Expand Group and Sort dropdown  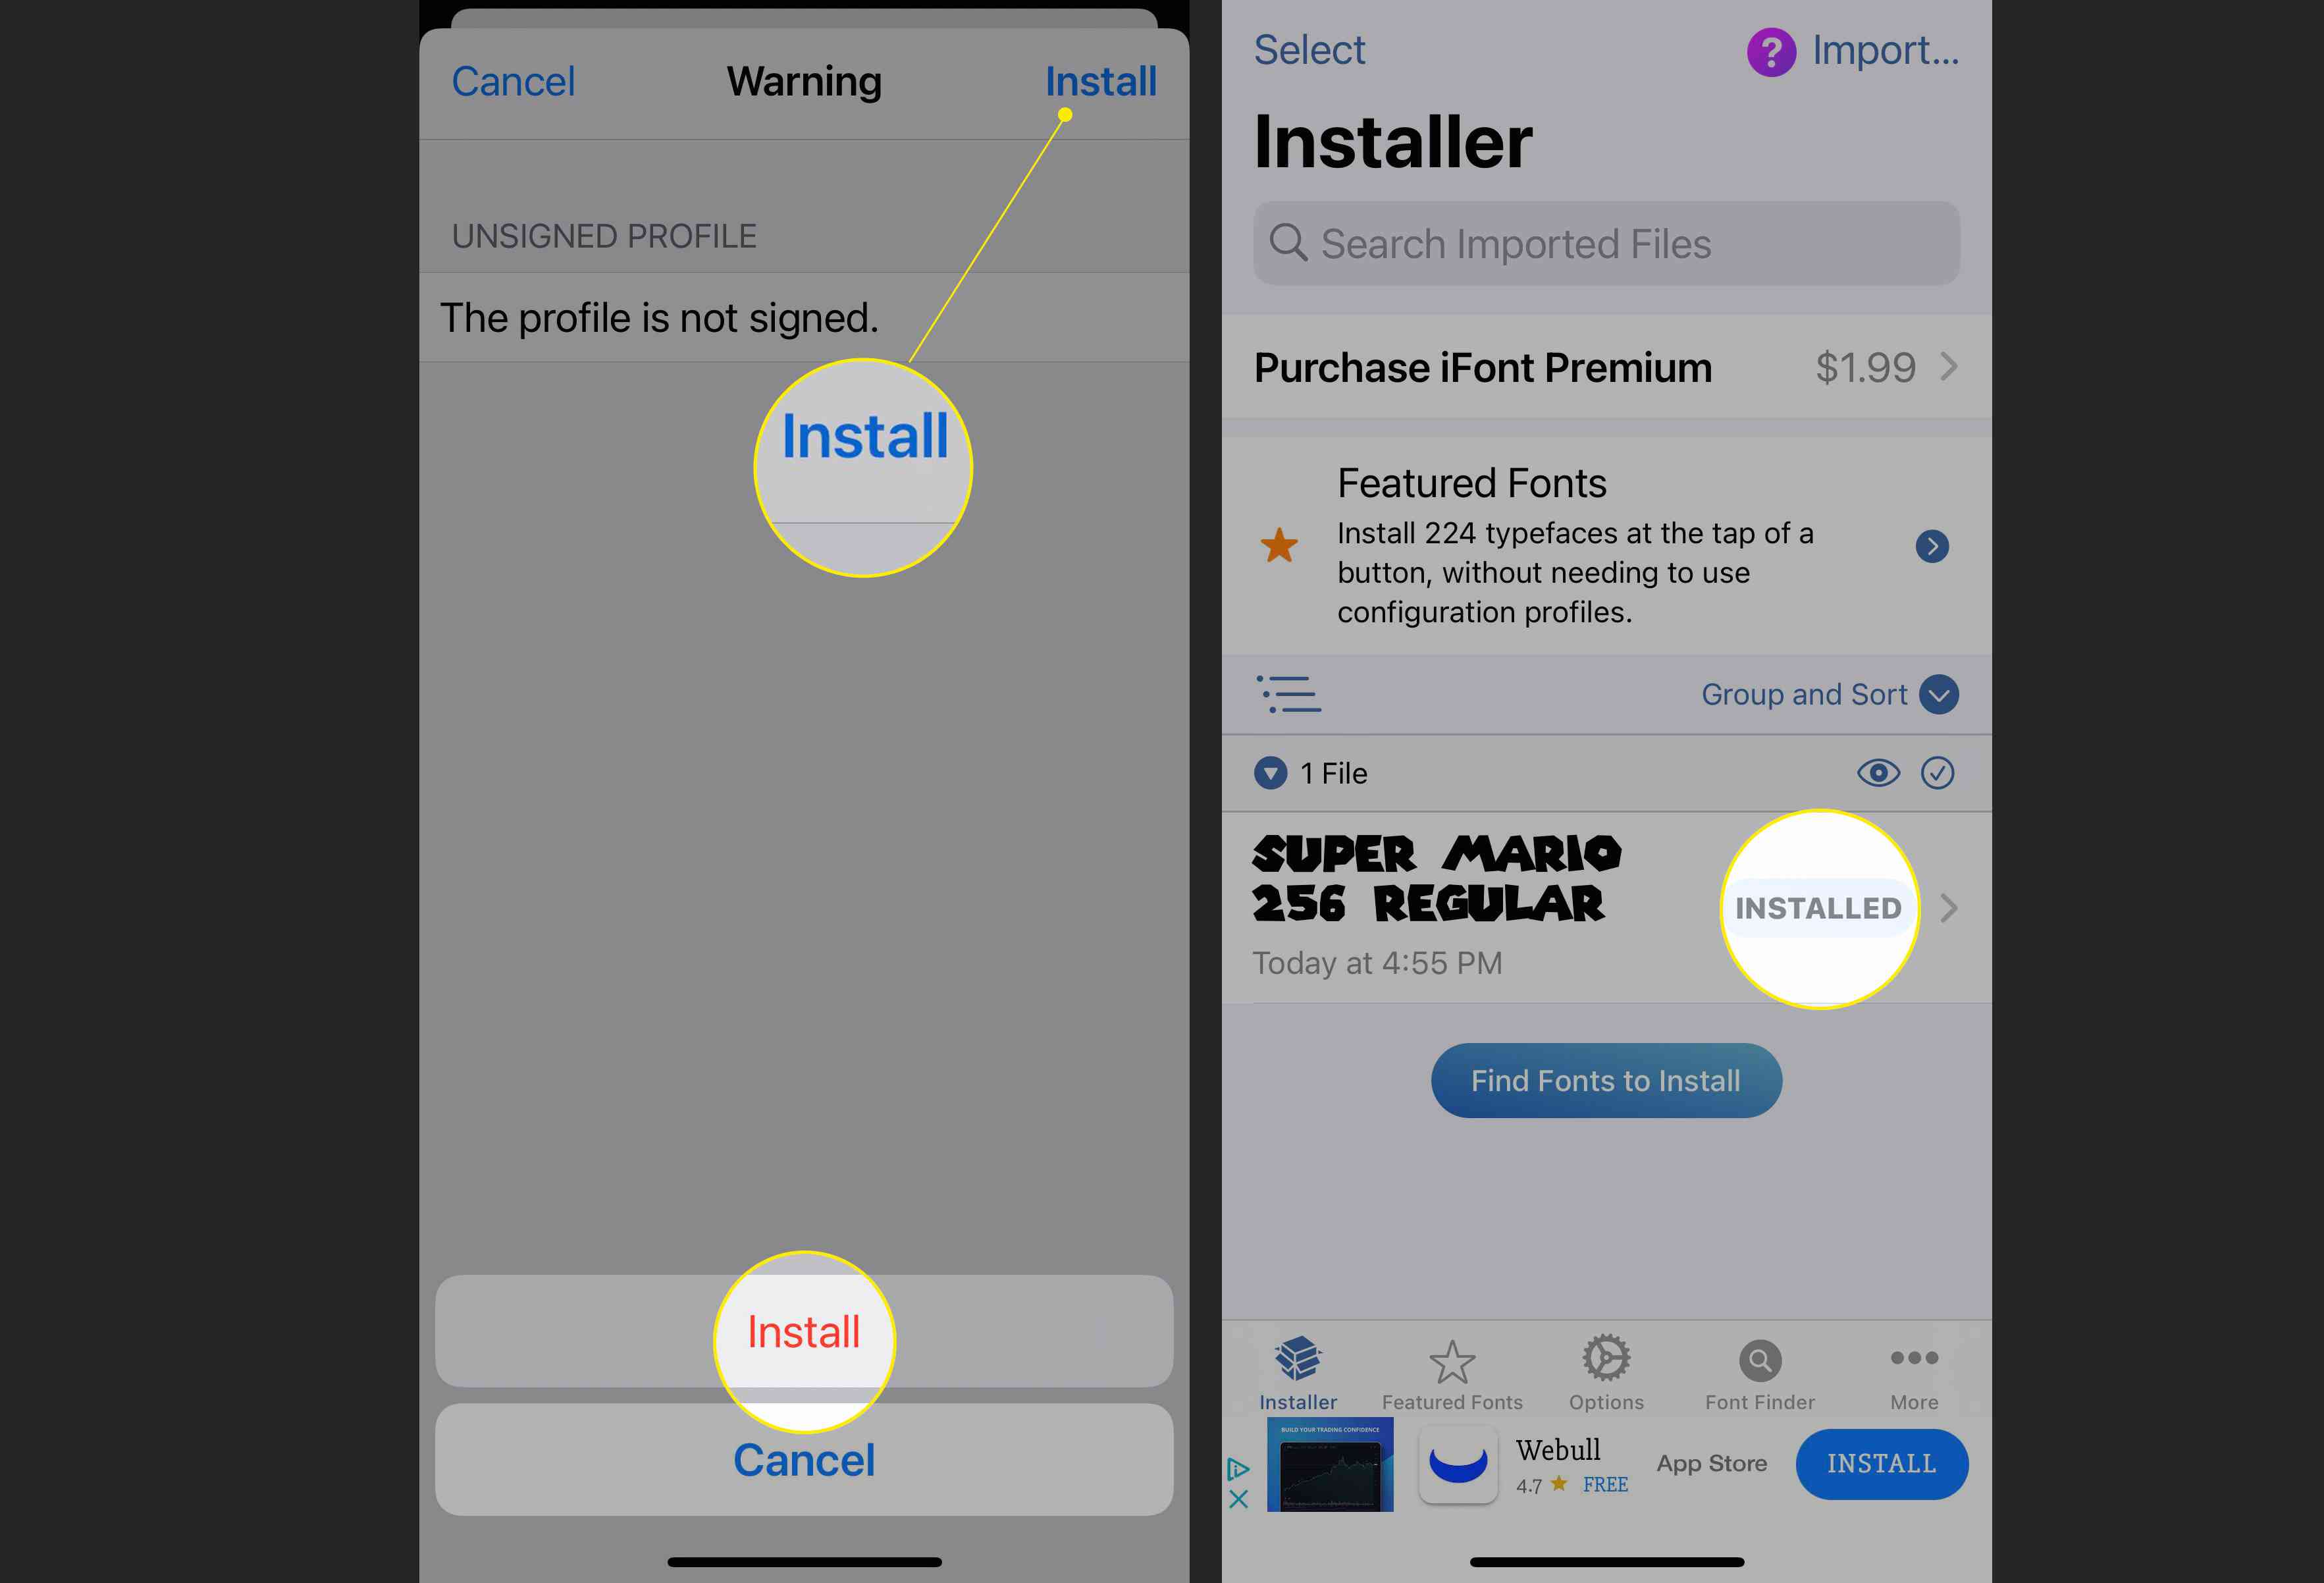click(x=1939, y=693)
